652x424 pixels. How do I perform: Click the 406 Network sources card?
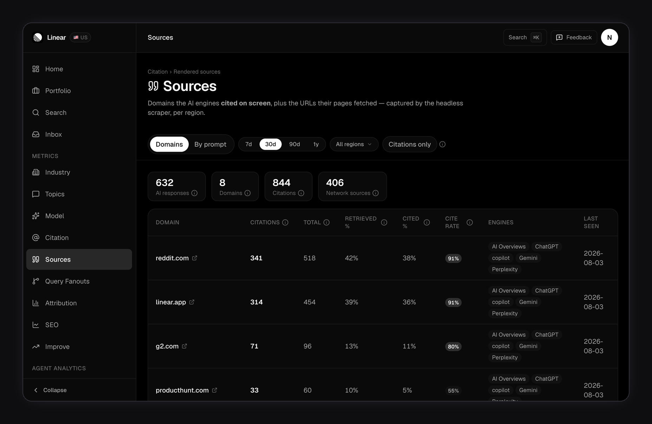pyautogui.click(x=352, y=186)
